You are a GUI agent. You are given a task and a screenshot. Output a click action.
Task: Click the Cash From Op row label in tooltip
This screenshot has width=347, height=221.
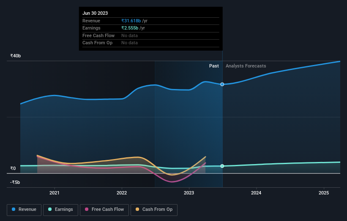[97, 43]
